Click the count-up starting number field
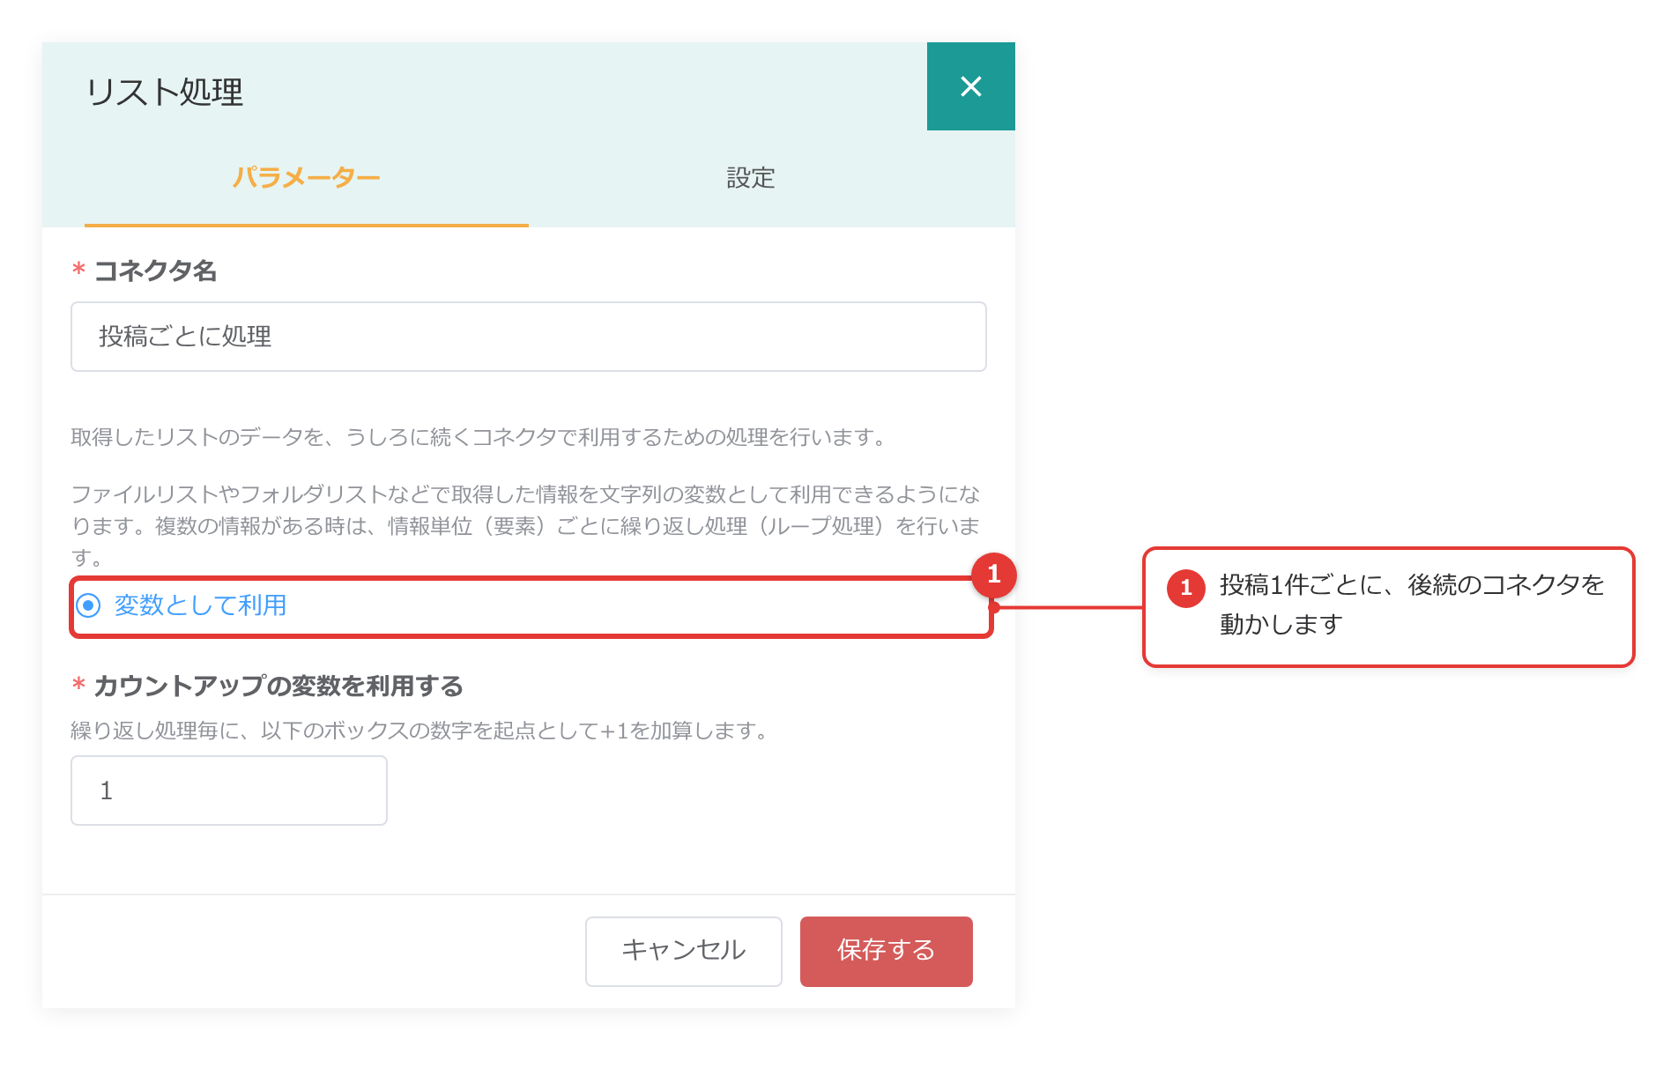Screen dimensions: 1678x1091 229,790
